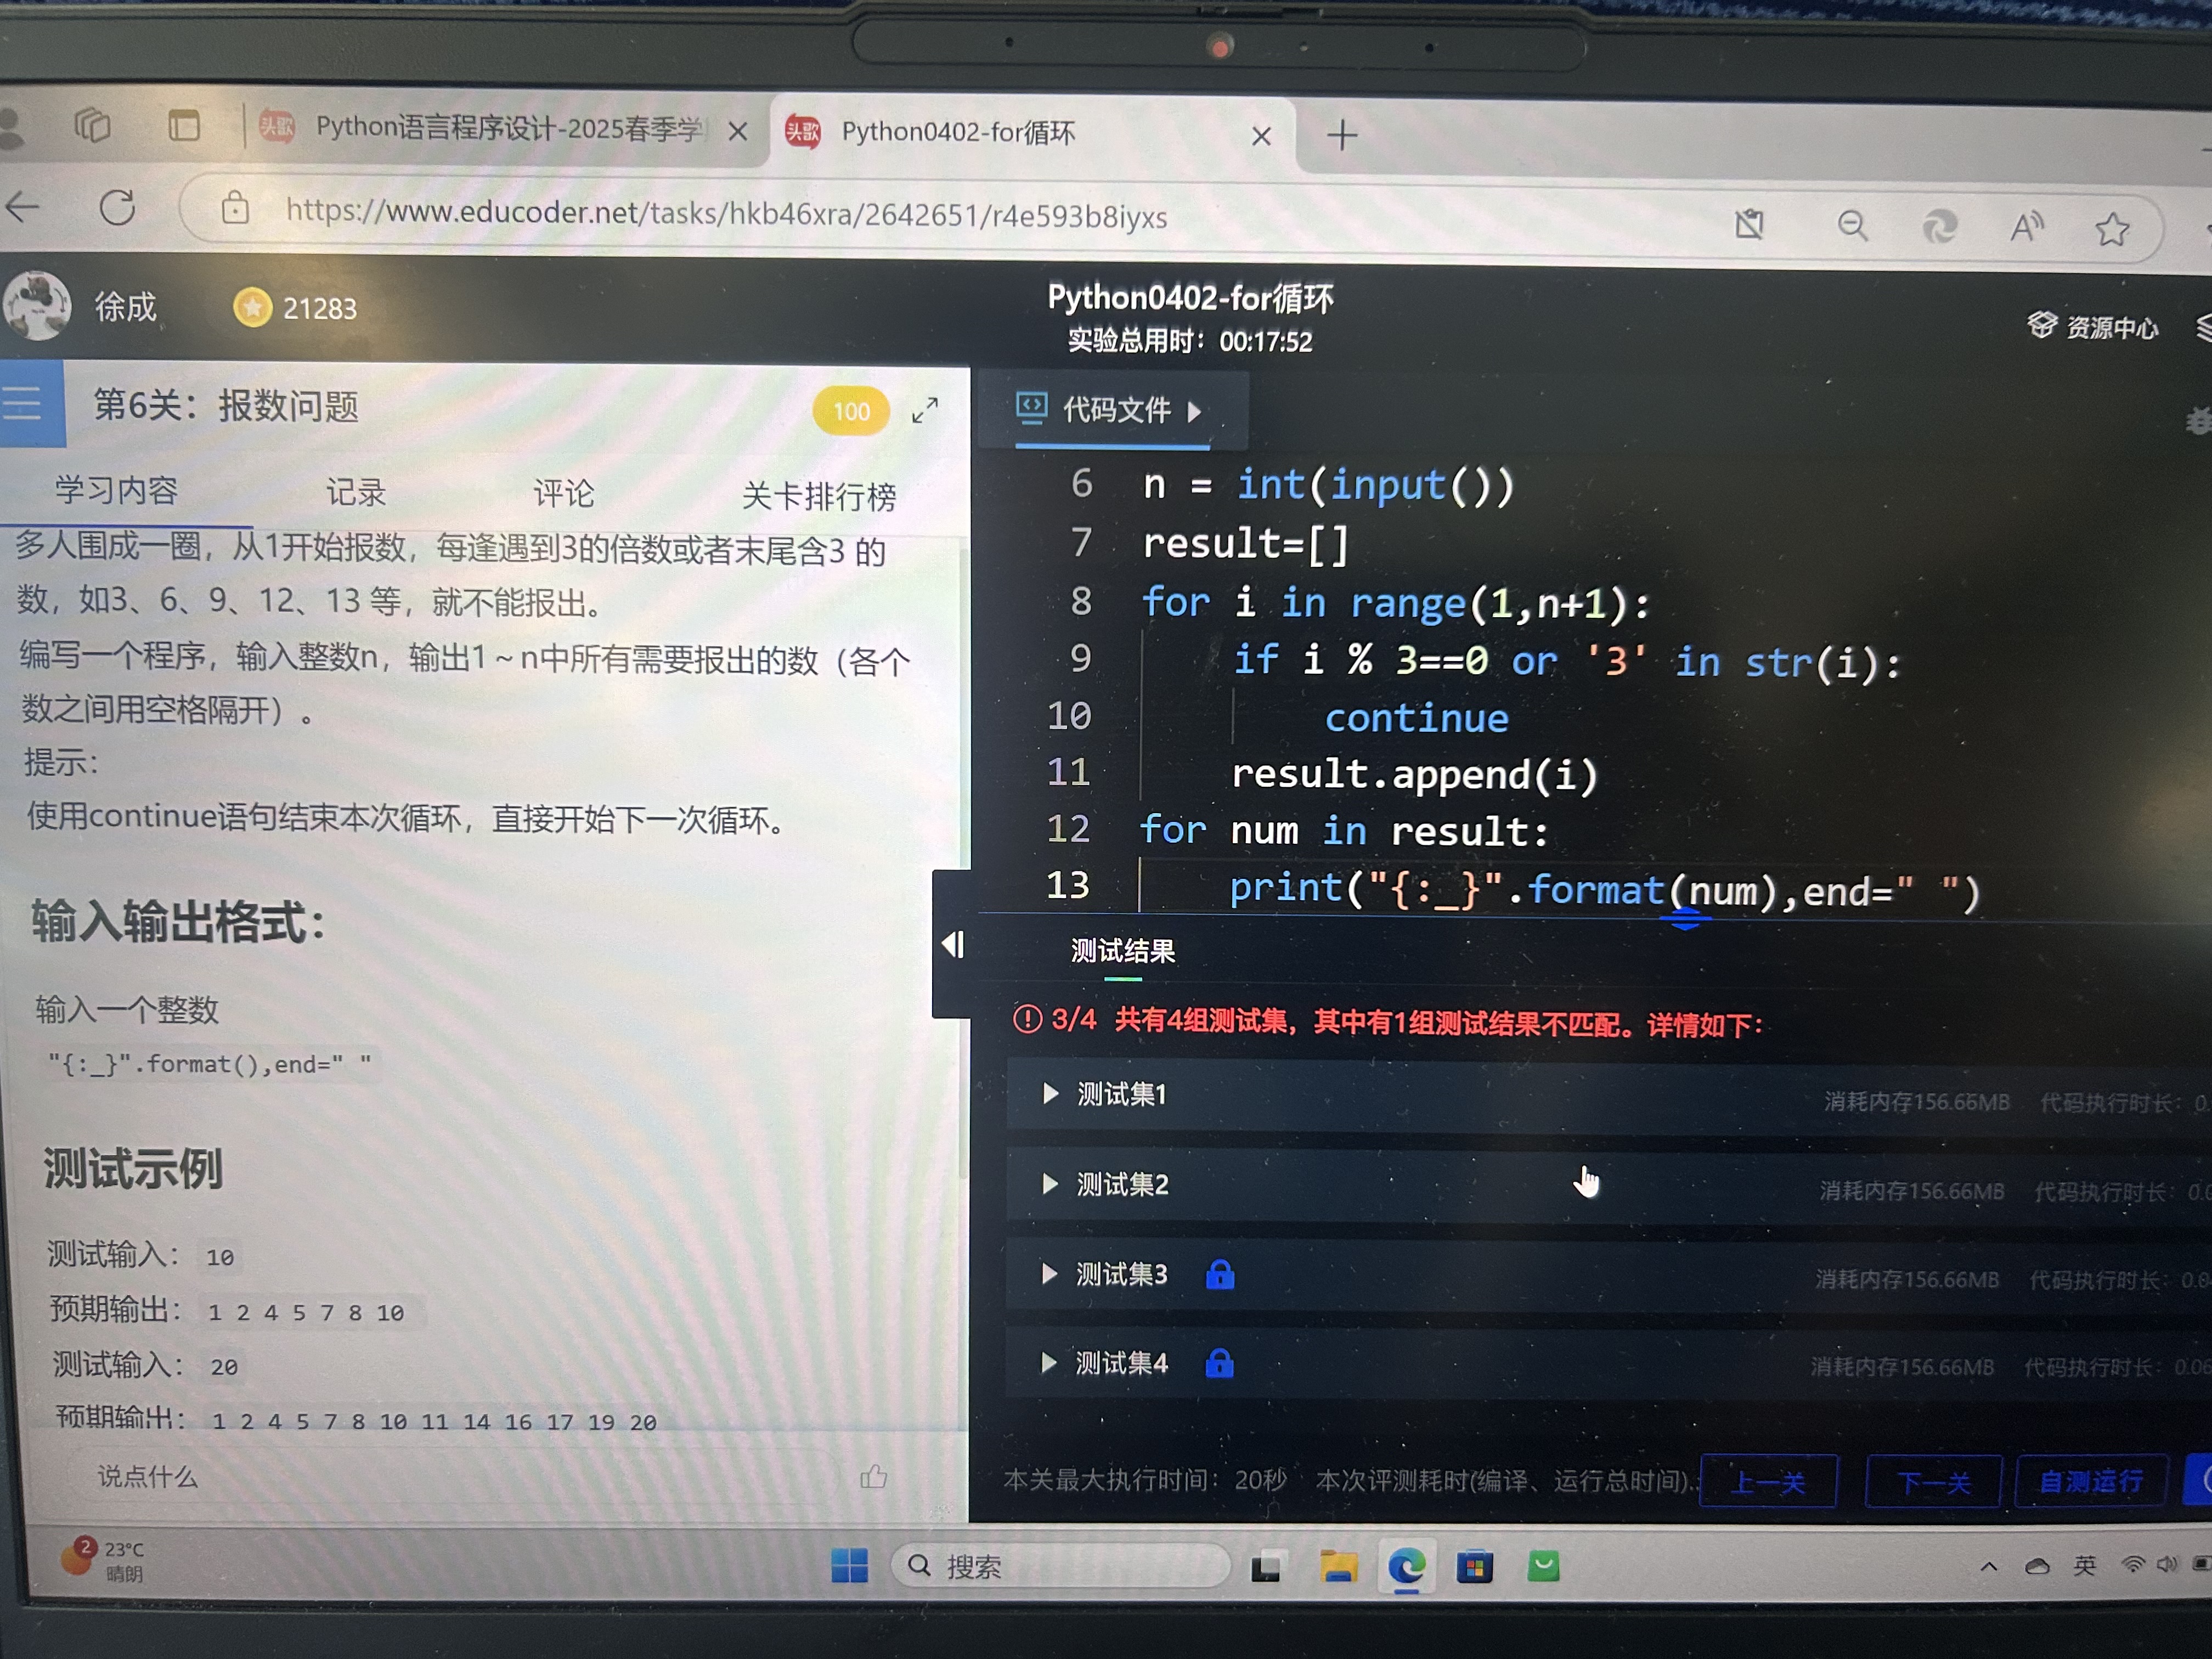Click the 100 score badge
This screenshot has width=2212, height=1659.
click(851, 411)
